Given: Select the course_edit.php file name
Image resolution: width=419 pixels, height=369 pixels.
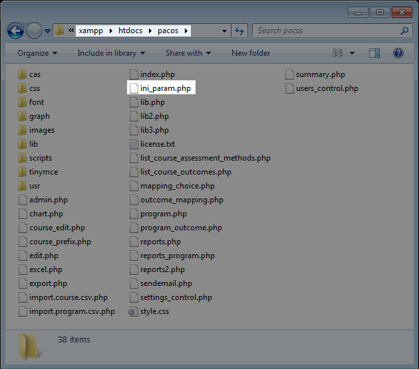Looking at the screenshot, I should (57, 228).
